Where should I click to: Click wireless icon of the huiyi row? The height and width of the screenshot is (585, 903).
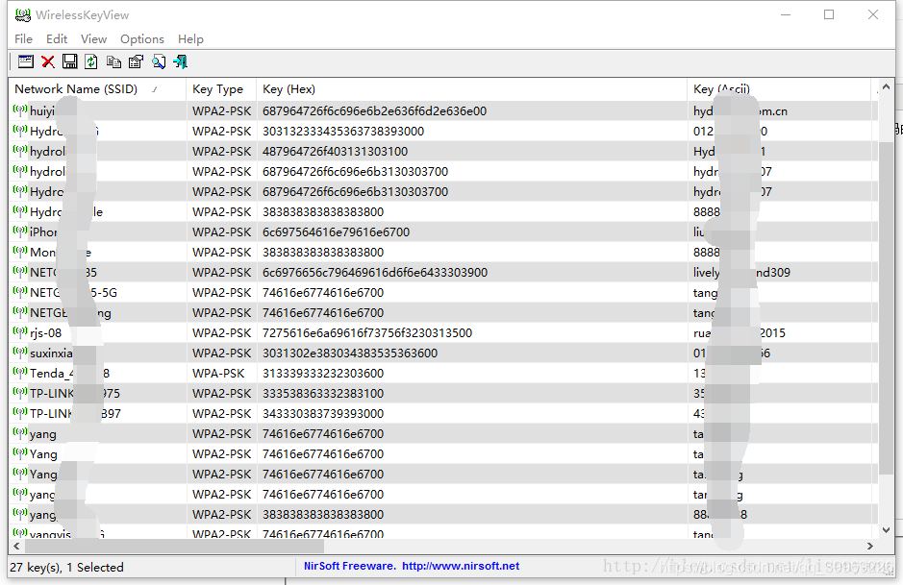(x=20, y=111)
